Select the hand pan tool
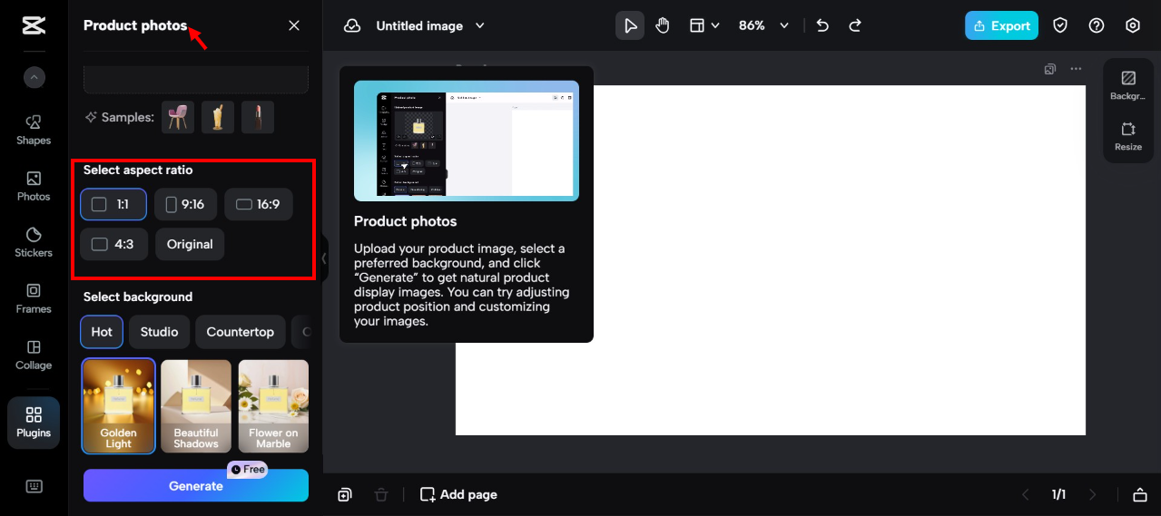The image size is (1161, 516). (x=663, y=25)
